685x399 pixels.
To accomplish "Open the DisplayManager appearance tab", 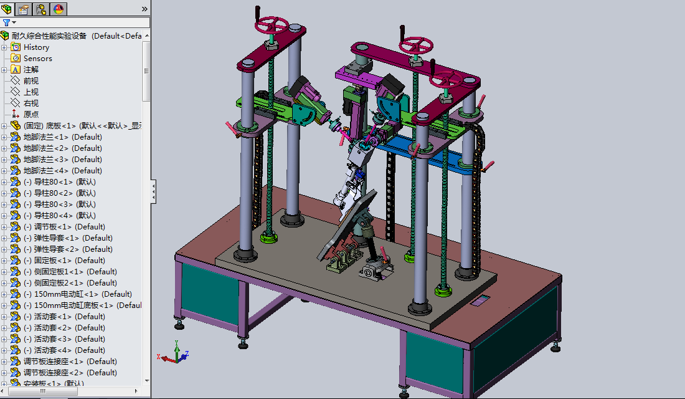I will click(x=59, y=9).
